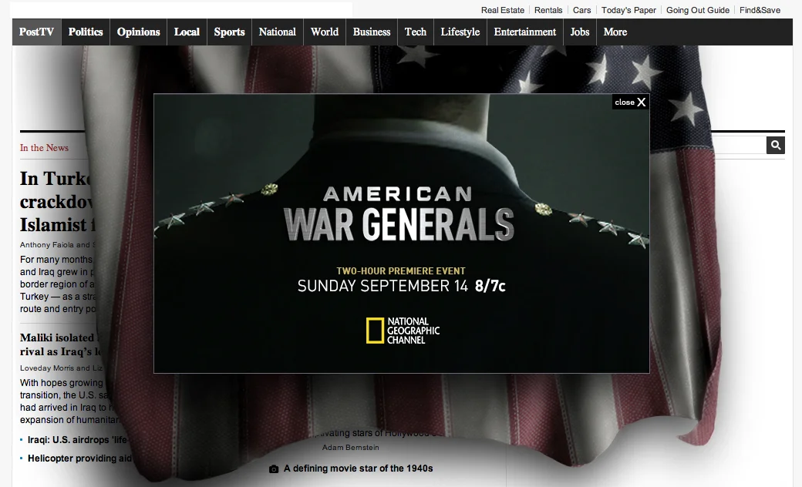The image size is (802, 487).
Task: Open the Opinions menu item
Action: click(138, 32)
